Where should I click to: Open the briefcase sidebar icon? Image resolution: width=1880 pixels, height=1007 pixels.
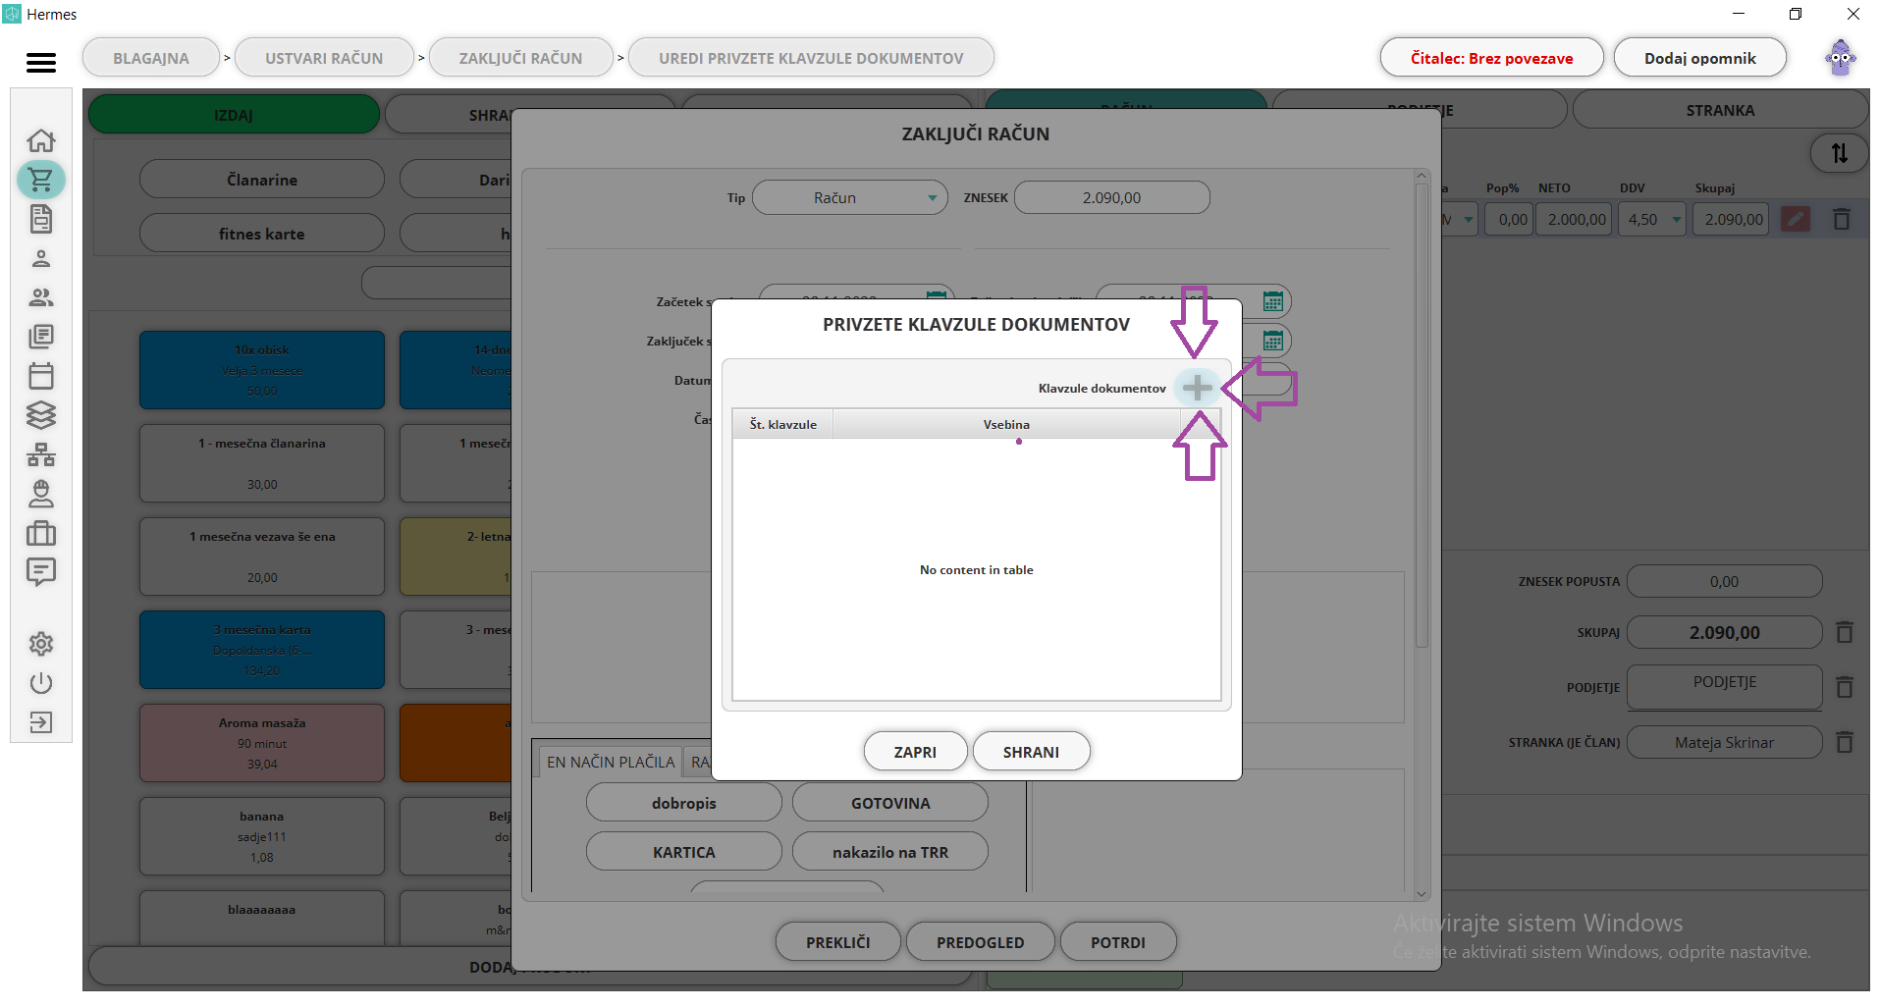pyautogui.click(x=41, y=533)
